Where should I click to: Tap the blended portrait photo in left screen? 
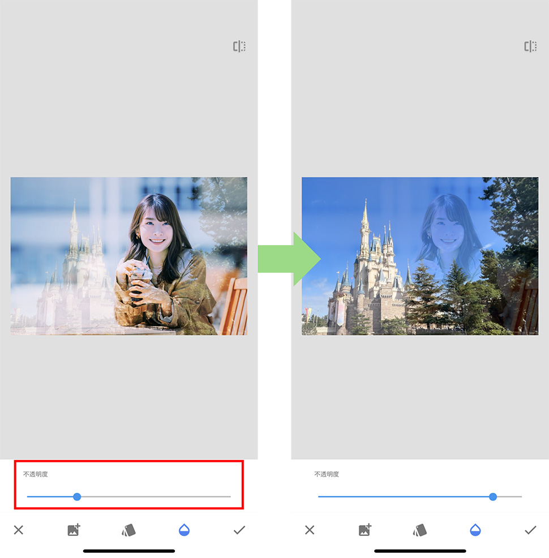pos(129,256)
